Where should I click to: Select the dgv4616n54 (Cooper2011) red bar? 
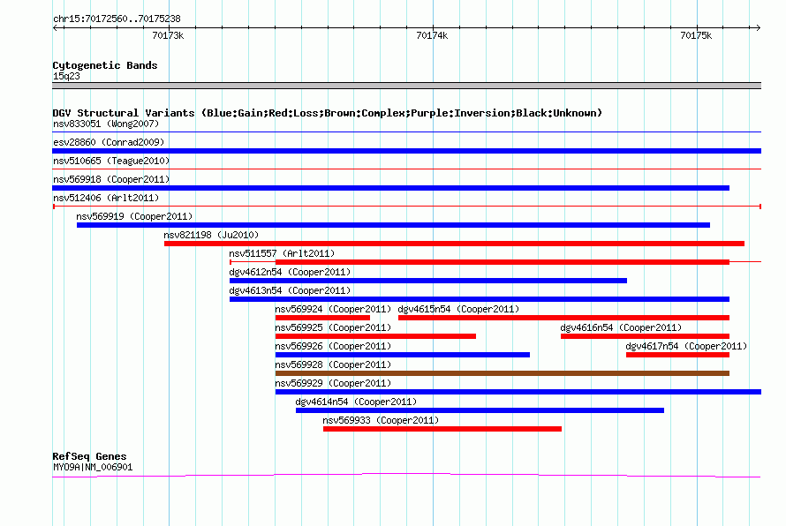[x=646, y=336]
